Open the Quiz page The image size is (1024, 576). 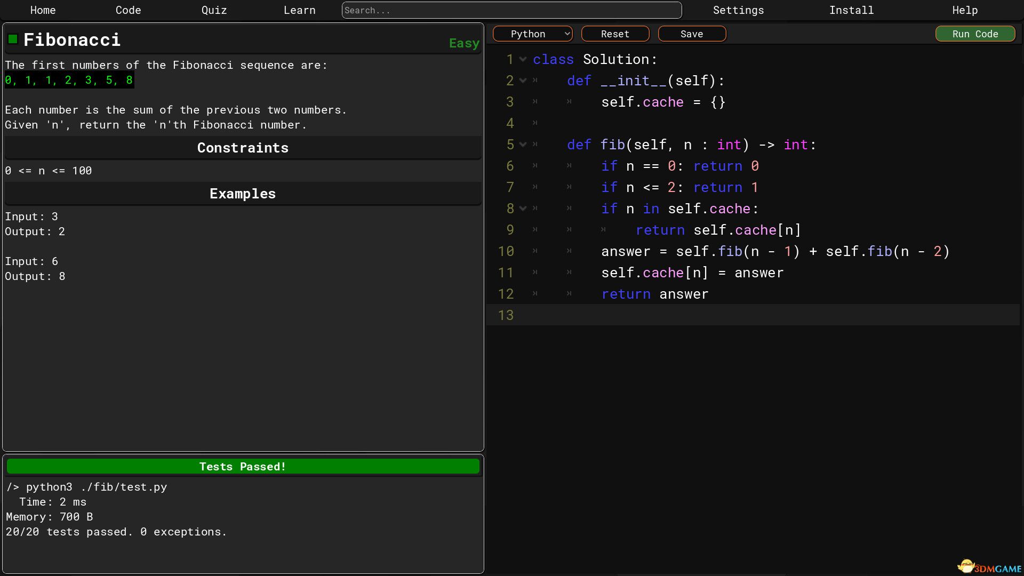(x=214, y=10)
